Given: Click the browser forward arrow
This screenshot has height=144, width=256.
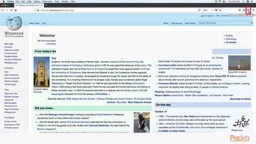Looking at the screenshot, I should (7, 10).
